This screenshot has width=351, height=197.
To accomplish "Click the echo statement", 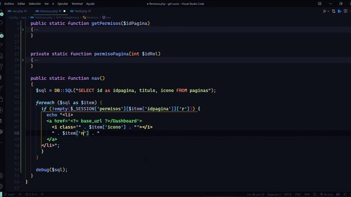I will 52,115.
